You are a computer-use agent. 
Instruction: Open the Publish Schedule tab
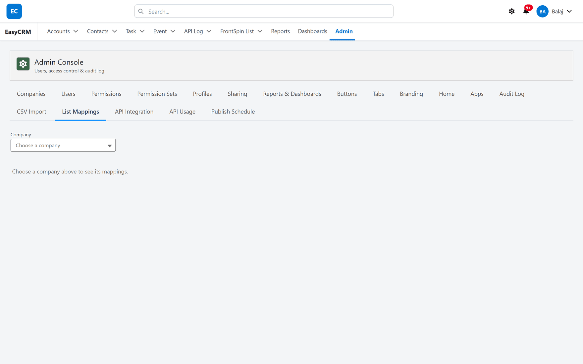pyautogui.click(x=233, y=112)
